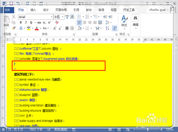This screenshot has height=132, width=178.
Task: Click the Multilevel List icon
Action: click(95, 17)
